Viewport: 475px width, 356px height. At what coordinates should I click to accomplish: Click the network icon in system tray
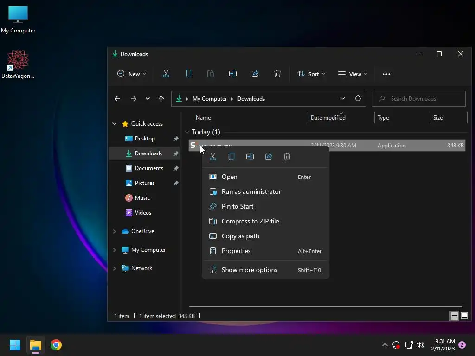point(409,345)
